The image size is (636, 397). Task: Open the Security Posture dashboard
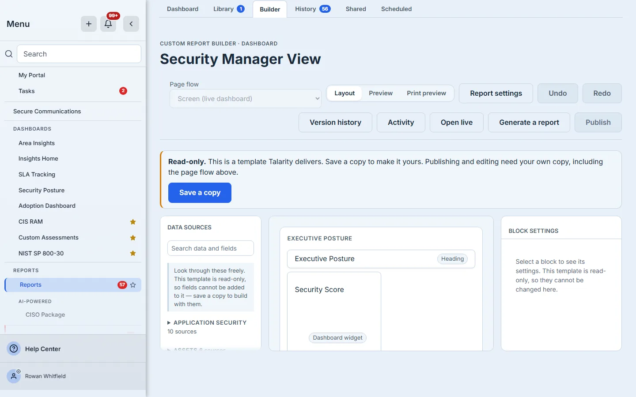(x=73, y=190)
